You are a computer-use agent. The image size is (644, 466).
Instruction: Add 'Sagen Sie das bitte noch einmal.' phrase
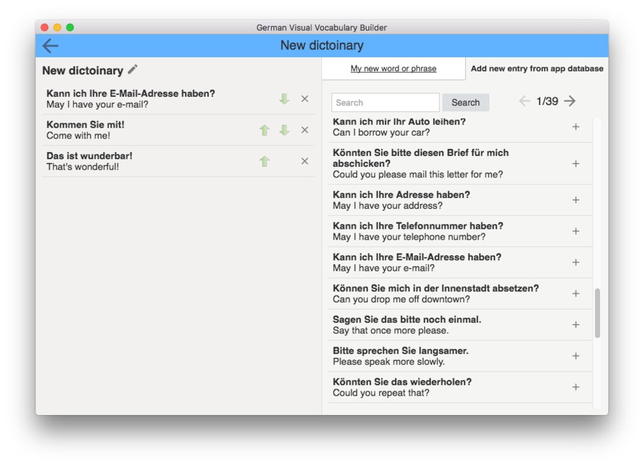[576, 325]
